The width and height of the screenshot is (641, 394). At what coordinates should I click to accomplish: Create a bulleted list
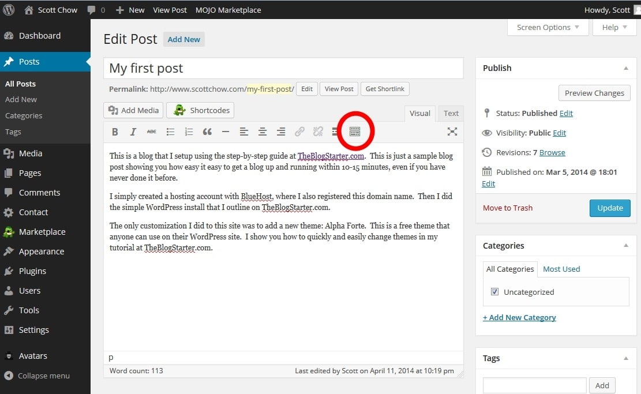[x=170, y=132]
